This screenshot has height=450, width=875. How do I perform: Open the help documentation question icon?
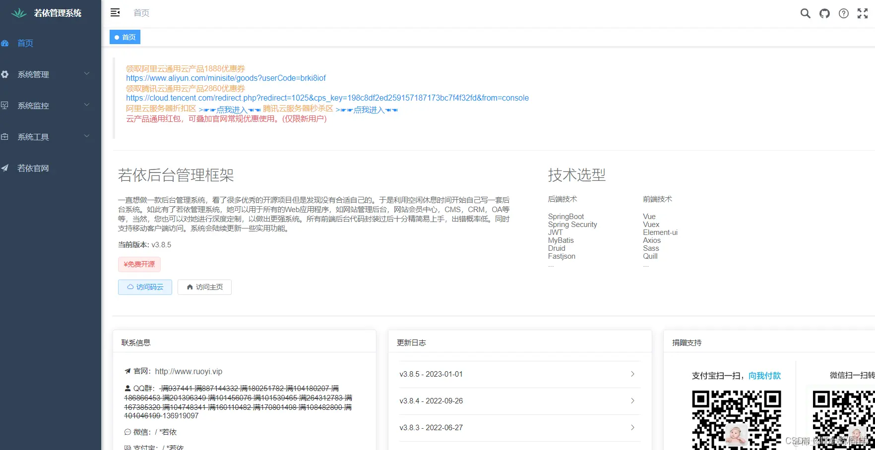[844, 13]
